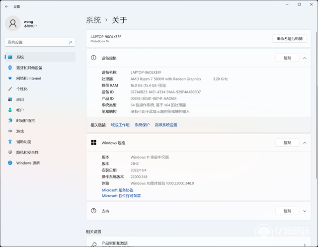Expand the 支持 section chevron
This screenshot has height=247, width=318.
[x=305, y=211]
